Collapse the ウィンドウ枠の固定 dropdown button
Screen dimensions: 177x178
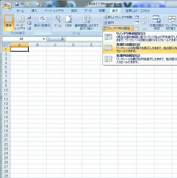[x=118, y=28]
